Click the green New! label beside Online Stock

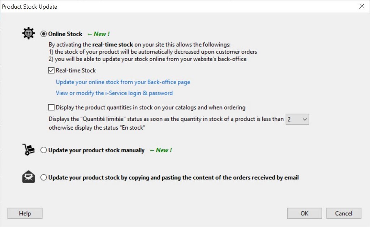tap(98, 34)
